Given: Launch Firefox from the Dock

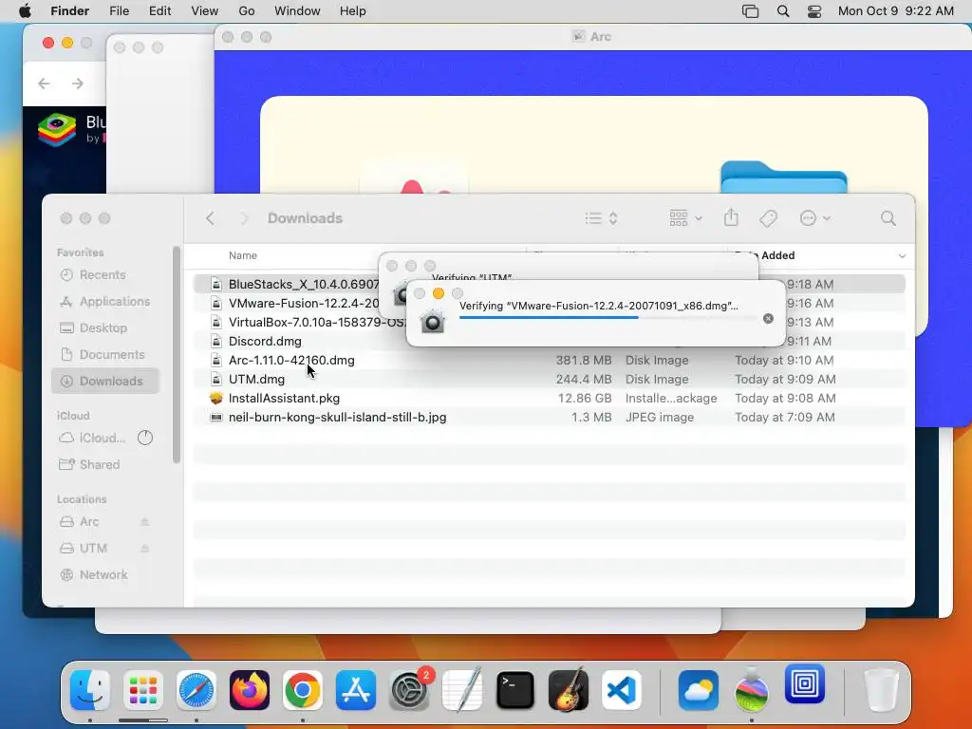Looking at the screenshot, I should click(250, 690).
